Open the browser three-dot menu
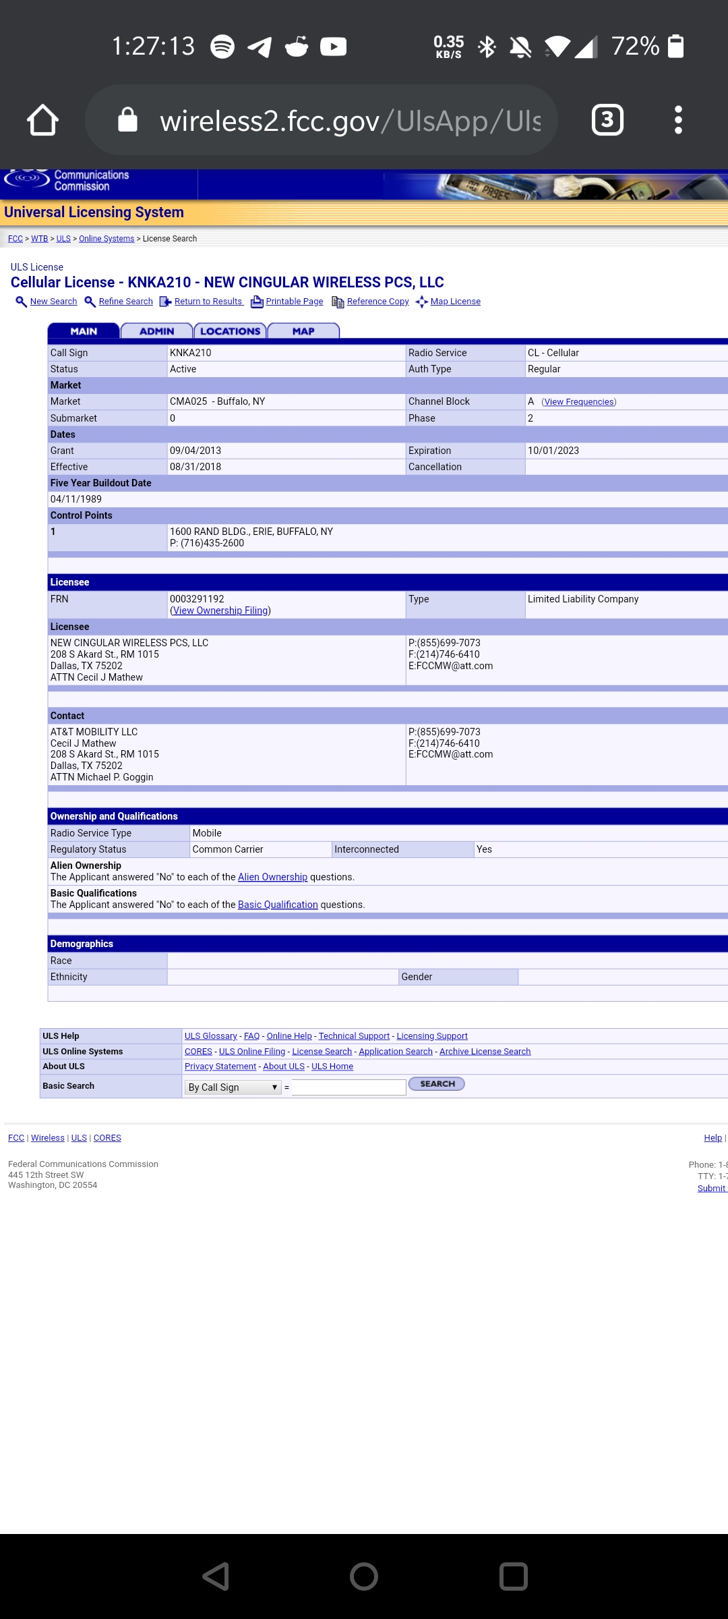Screen dimensions: 728x1619 (x=678, y=120)
